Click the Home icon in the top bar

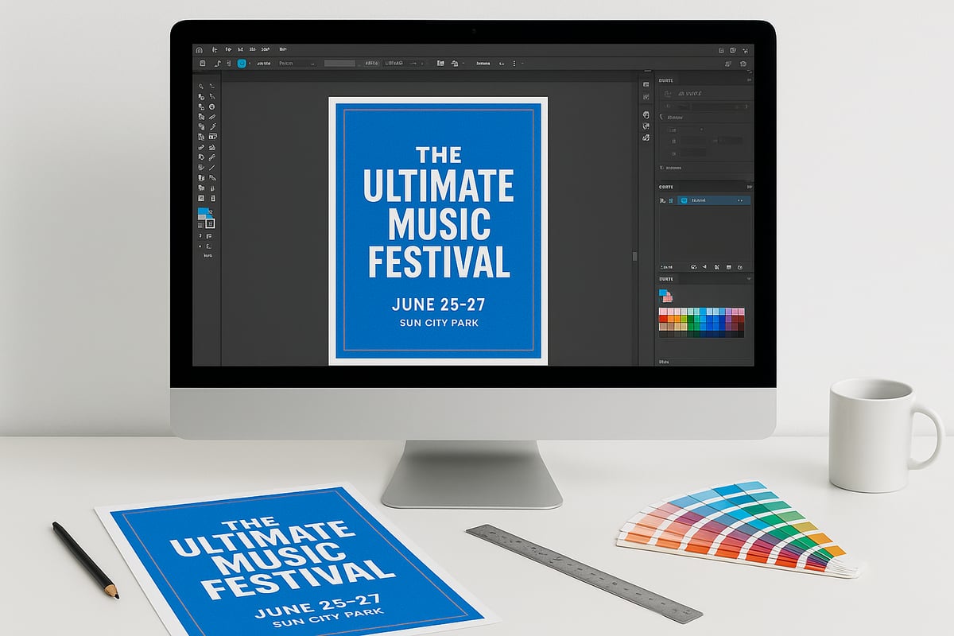point(199,49)
